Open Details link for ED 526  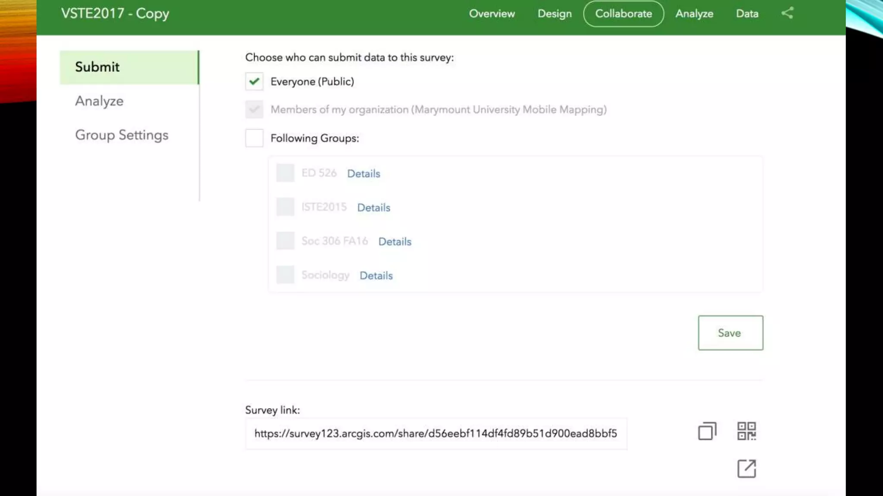coord(363,174)
